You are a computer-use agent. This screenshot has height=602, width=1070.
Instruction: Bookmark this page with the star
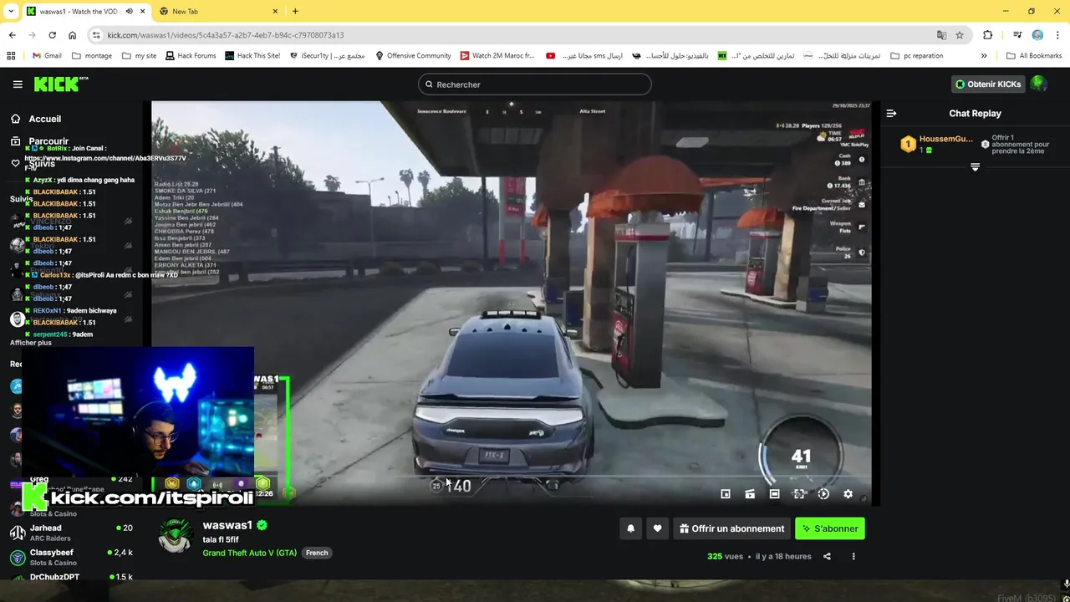[960, 35]
